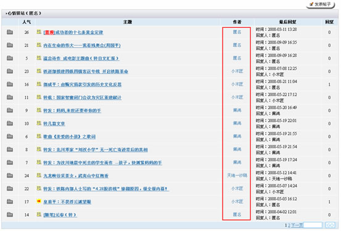Open the thread title with popularity 21
This screenshot has height=231, width=341.
tap(82, 45)
